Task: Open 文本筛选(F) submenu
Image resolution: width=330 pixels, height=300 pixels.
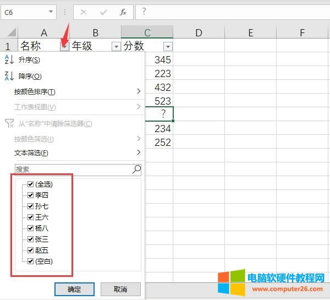Action: tap(73, 152)
